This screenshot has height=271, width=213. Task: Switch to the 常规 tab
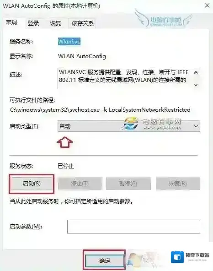[12, 22]
